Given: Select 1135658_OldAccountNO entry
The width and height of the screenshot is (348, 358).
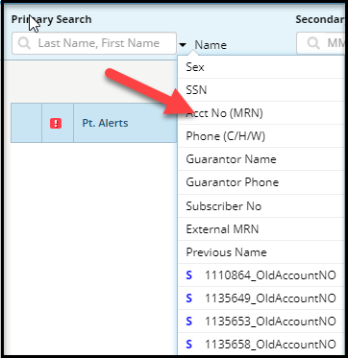Looking at the screenshot, I should (x=261, y=345).
